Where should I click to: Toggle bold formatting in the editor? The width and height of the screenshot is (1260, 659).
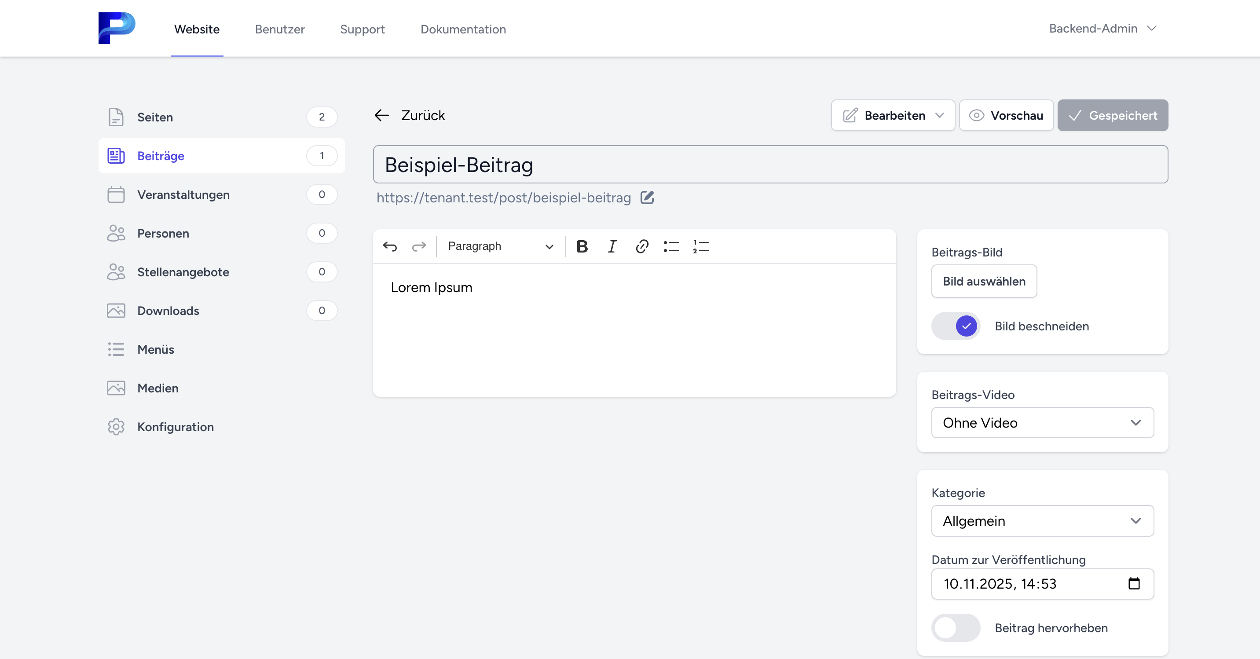click(582, 246)
